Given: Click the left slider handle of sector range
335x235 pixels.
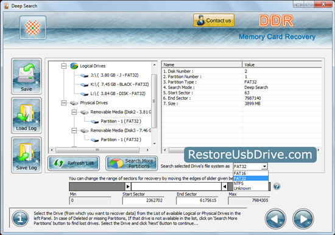Looking at the screenshot, I should coord(128,186).
